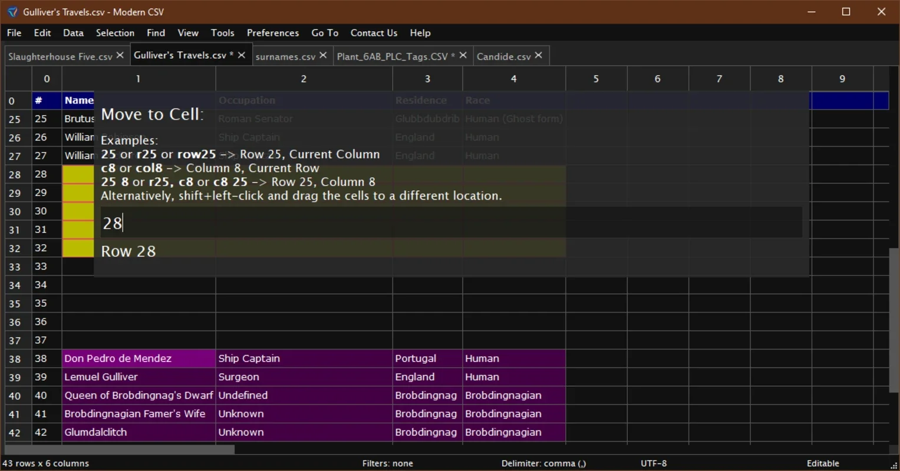900x471 pixels.
Task: Select column header 3
Action: pyautogui.click(x=428, y=78)
